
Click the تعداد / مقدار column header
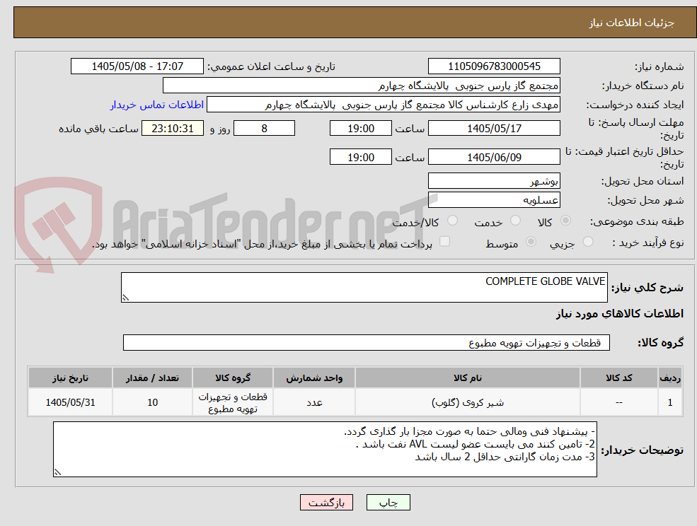click(x=152, y=378)
